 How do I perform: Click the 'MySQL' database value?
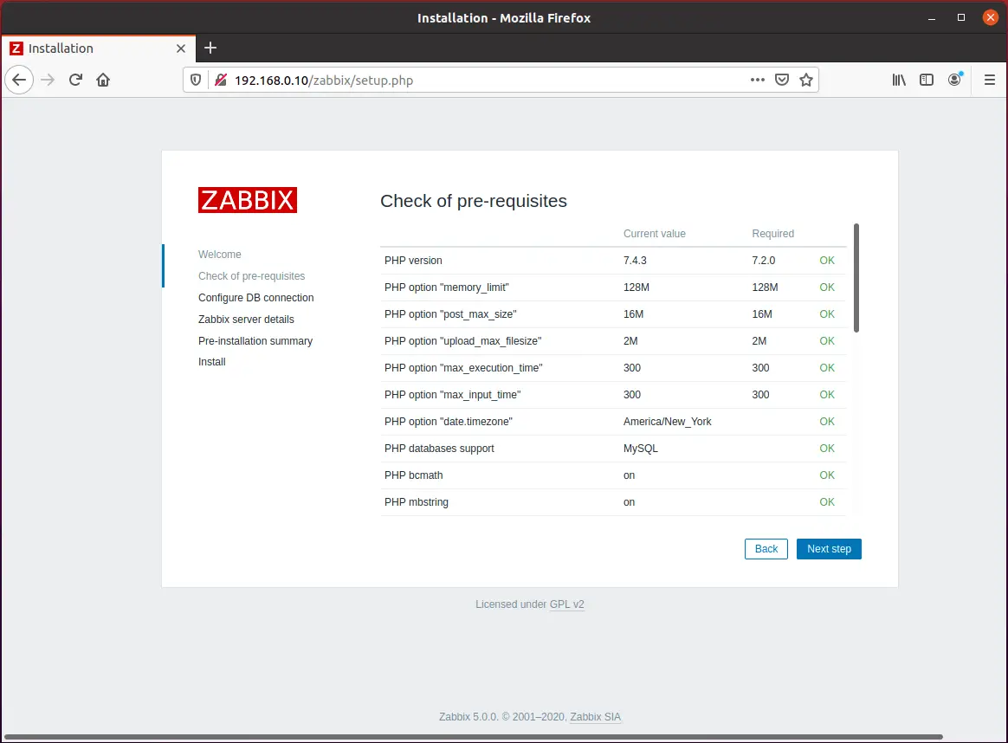(x=640, y=449)
